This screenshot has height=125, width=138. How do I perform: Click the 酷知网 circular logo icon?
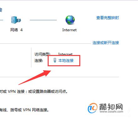coord(93,108)
